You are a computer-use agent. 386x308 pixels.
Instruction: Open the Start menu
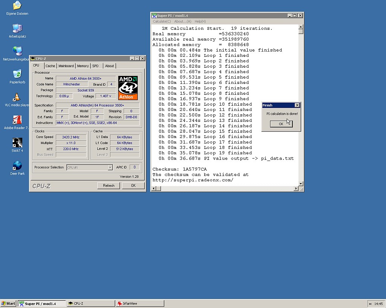coord(8,303)
